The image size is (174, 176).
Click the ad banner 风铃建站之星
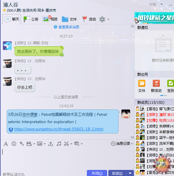click(154, 18)
